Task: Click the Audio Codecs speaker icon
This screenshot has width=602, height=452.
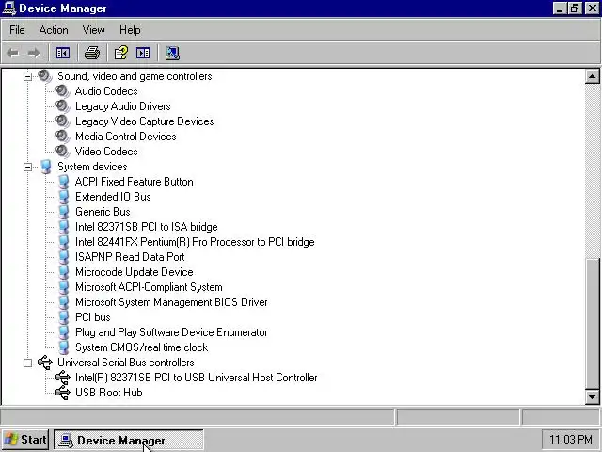Action: click(x=63, y=91)
